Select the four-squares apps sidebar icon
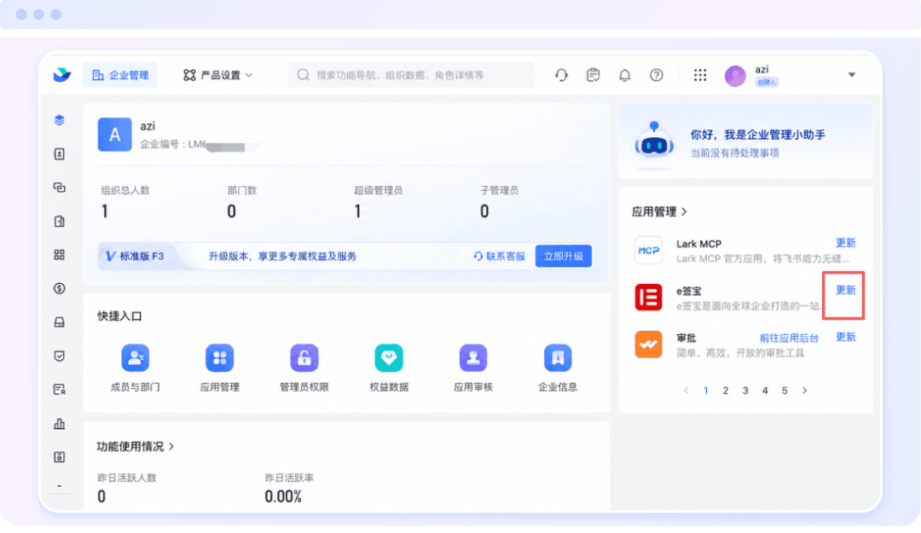The height and width of the screenshot is (533, 921). click(60, 254)
